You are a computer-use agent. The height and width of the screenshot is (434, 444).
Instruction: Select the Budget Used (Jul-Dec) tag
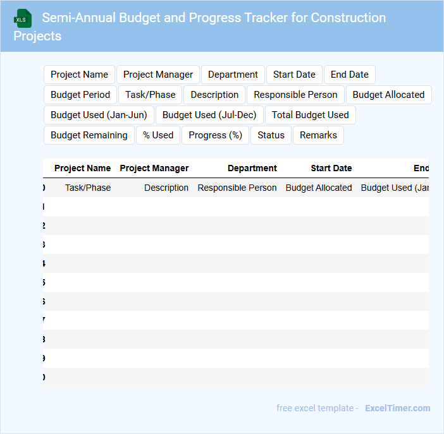(x=209, y=115)
